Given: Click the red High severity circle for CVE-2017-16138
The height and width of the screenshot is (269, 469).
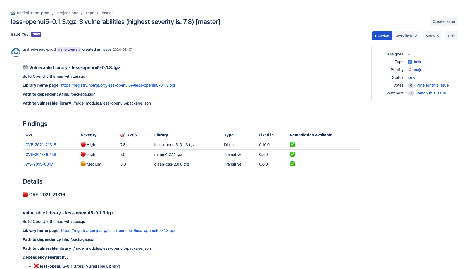Looking at the screenshot, I should click(83, 154).
